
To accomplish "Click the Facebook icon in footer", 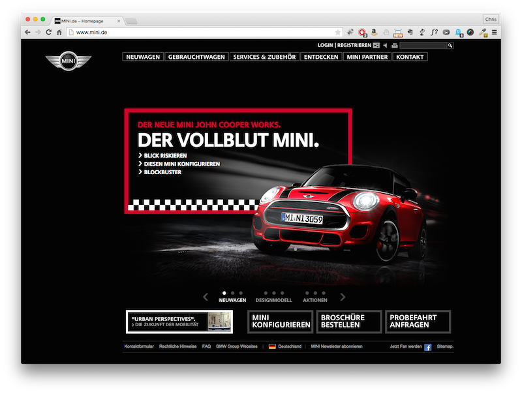I will click(428, 347).
